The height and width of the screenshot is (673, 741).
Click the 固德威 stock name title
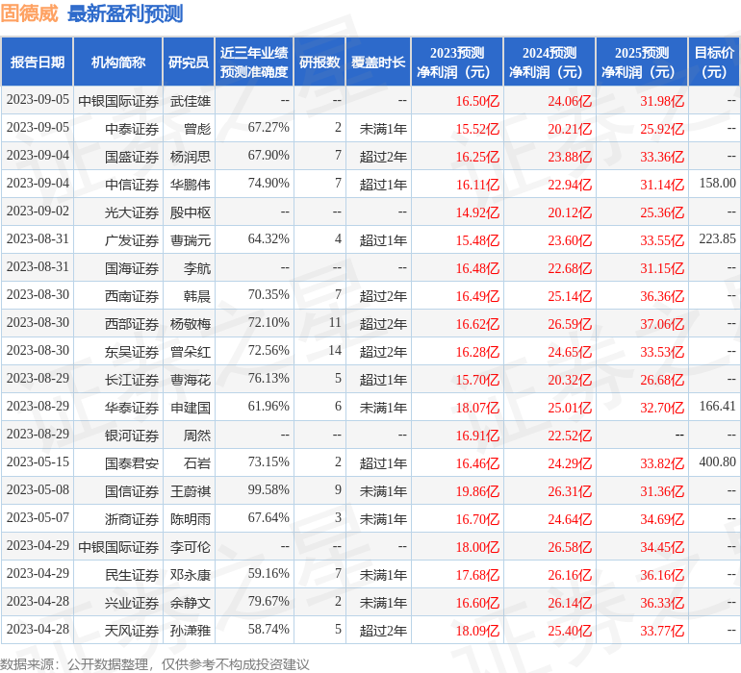[x=29, y=13]
